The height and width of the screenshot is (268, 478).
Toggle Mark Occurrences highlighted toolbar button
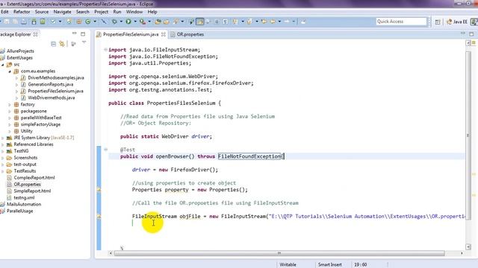(200, 22)
